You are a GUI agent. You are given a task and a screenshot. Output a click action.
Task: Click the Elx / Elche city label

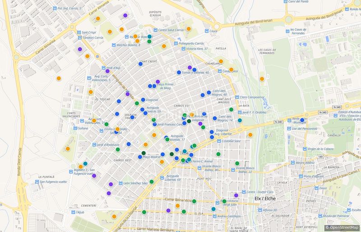point(265,198)
